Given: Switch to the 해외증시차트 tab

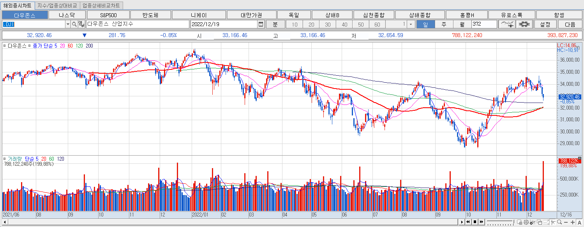Looking at the screenshot, I should pyautogui.click(x=18, y=5).
